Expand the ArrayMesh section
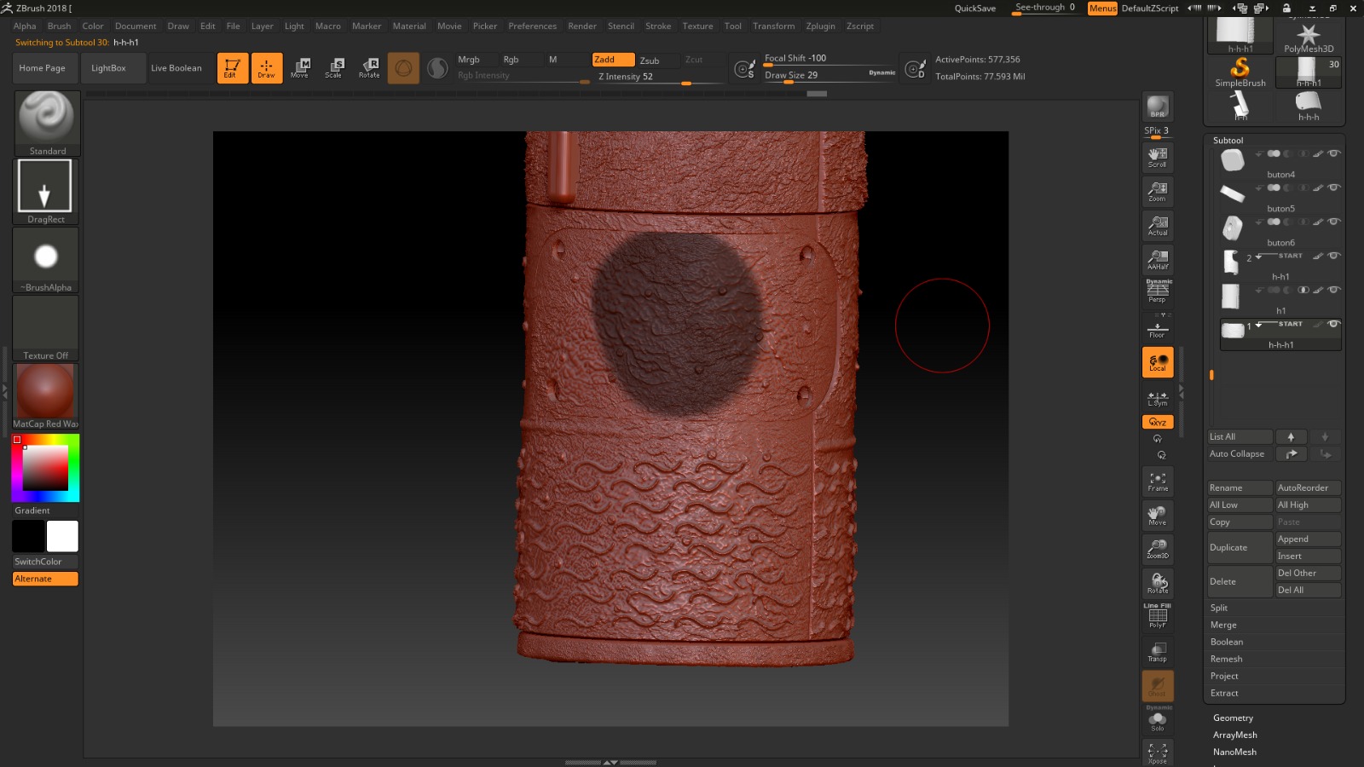Viewport: 1364px width, 767px height. [1234, 735]
